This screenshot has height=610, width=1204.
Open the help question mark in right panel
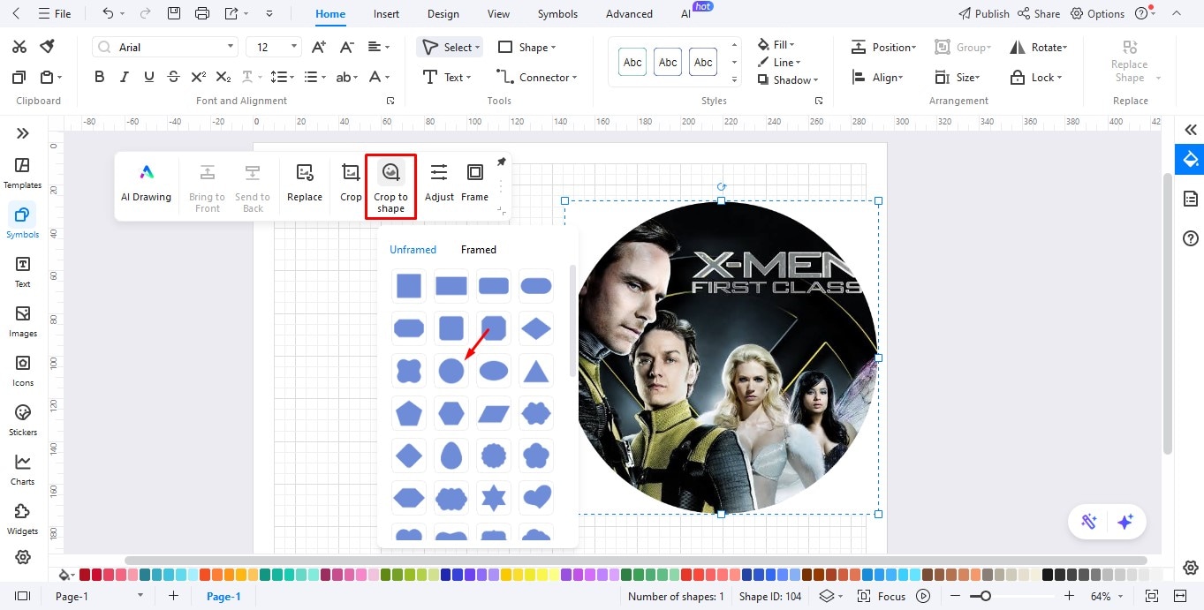1191,238
